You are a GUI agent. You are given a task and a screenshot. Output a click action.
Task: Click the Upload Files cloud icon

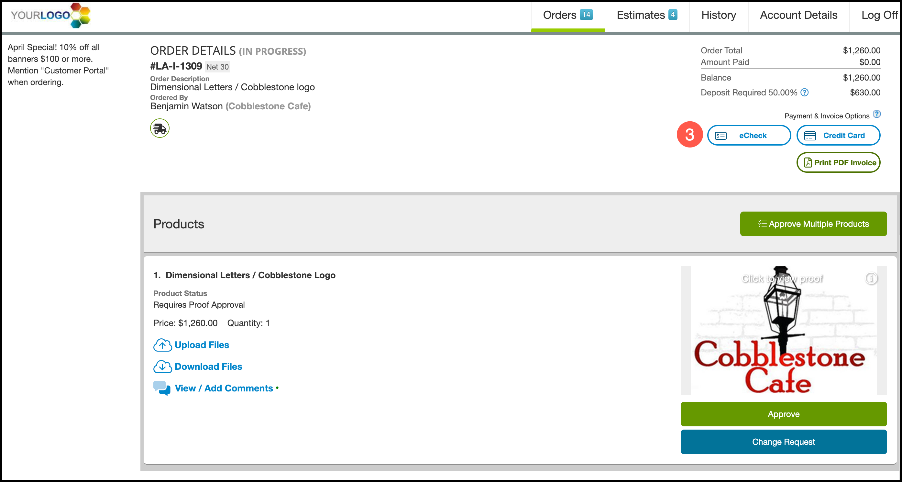(162, 345)
